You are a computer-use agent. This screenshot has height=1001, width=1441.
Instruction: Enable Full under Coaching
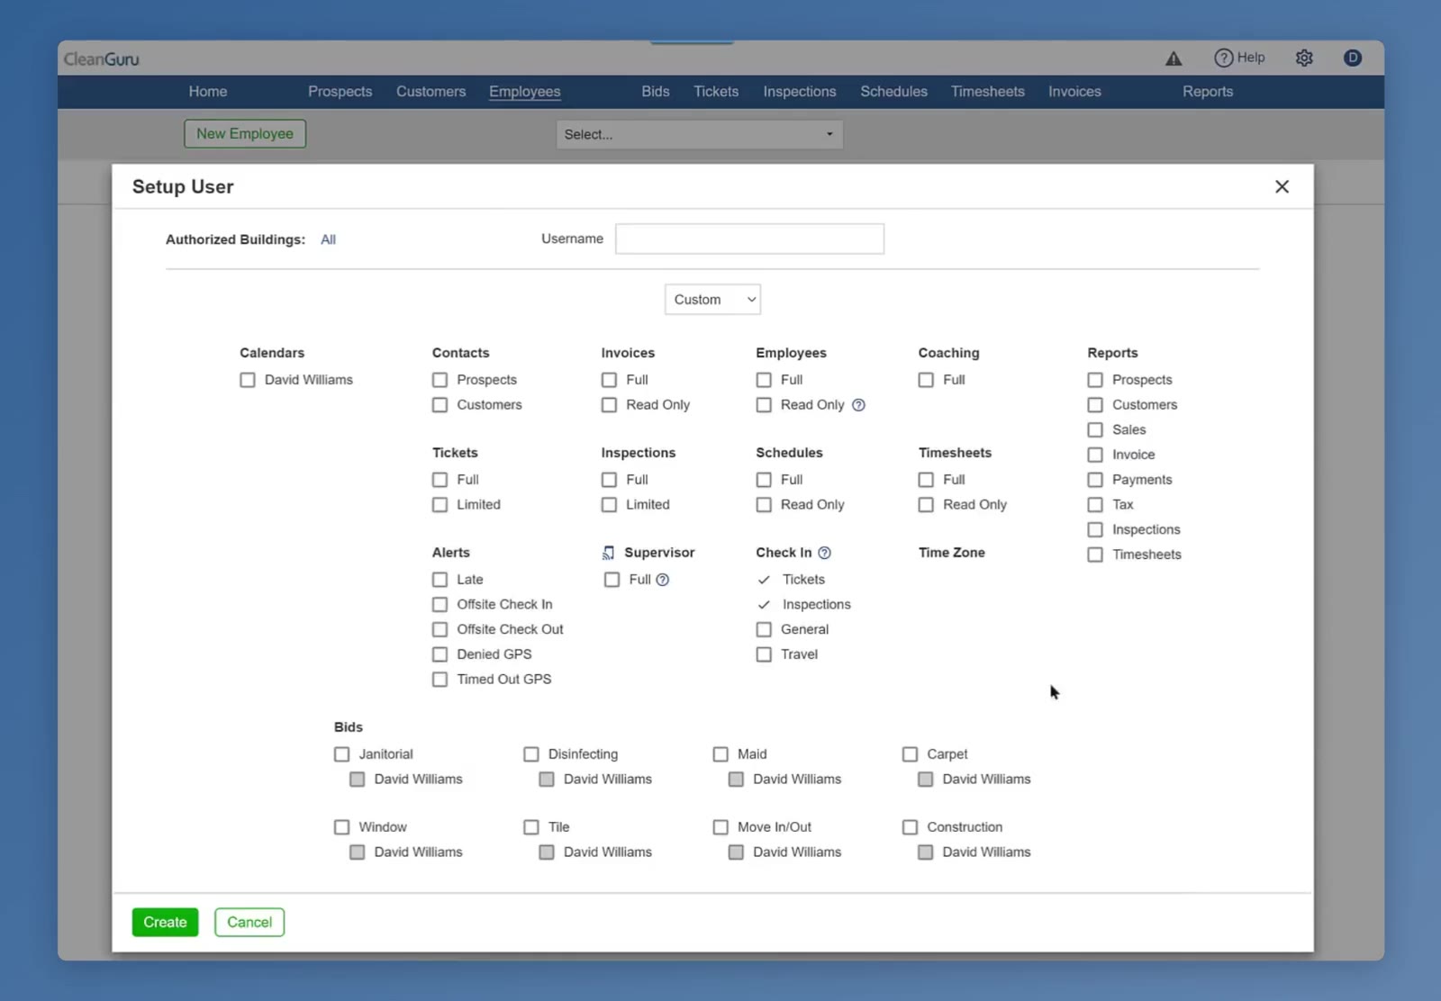coord(926,380)
